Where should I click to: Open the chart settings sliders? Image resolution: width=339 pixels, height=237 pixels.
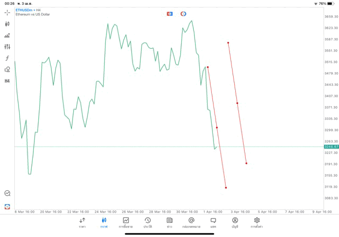pyautogui.click(x=7, y=47)
